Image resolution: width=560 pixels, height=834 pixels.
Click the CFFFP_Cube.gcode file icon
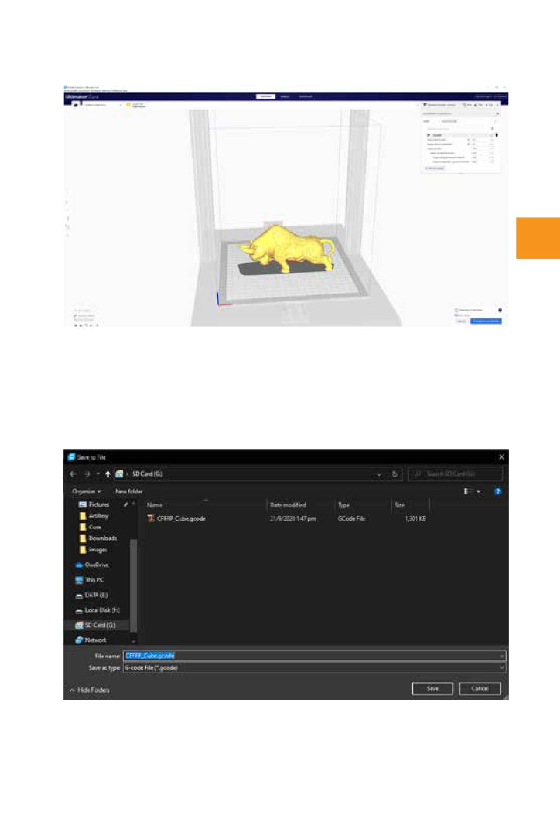pos(151,519)
